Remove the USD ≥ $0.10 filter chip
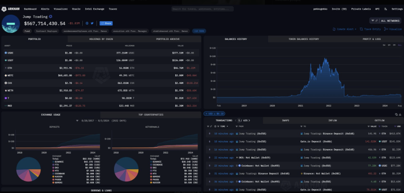 [207, 114]
